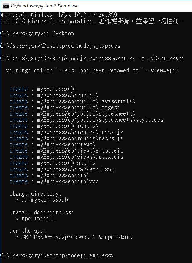The width and height of the screenshot is (192, 263).
Task: Click the first blue 'create' label
Action: pos(18,89)
